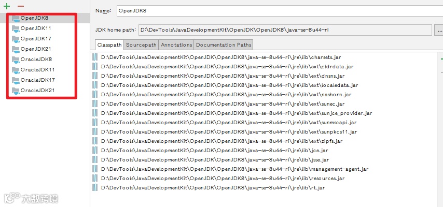Click the green plus Add SDK icon
Screen dimensions: 443x207
pos(7,6)
